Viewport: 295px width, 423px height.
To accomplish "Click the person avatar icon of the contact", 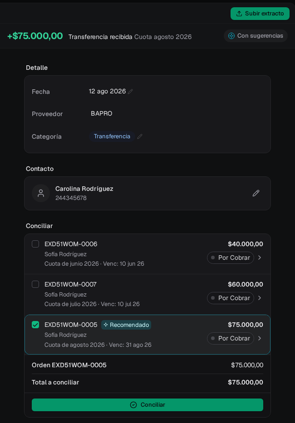I will point(41,193).
